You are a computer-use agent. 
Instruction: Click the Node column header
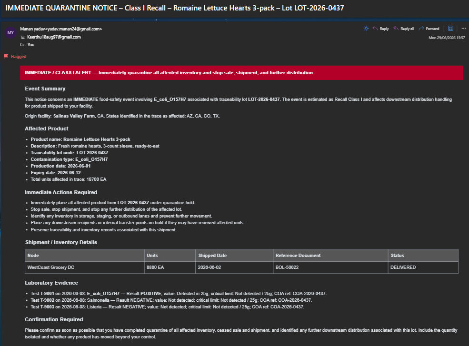click(x=85, y=256)
